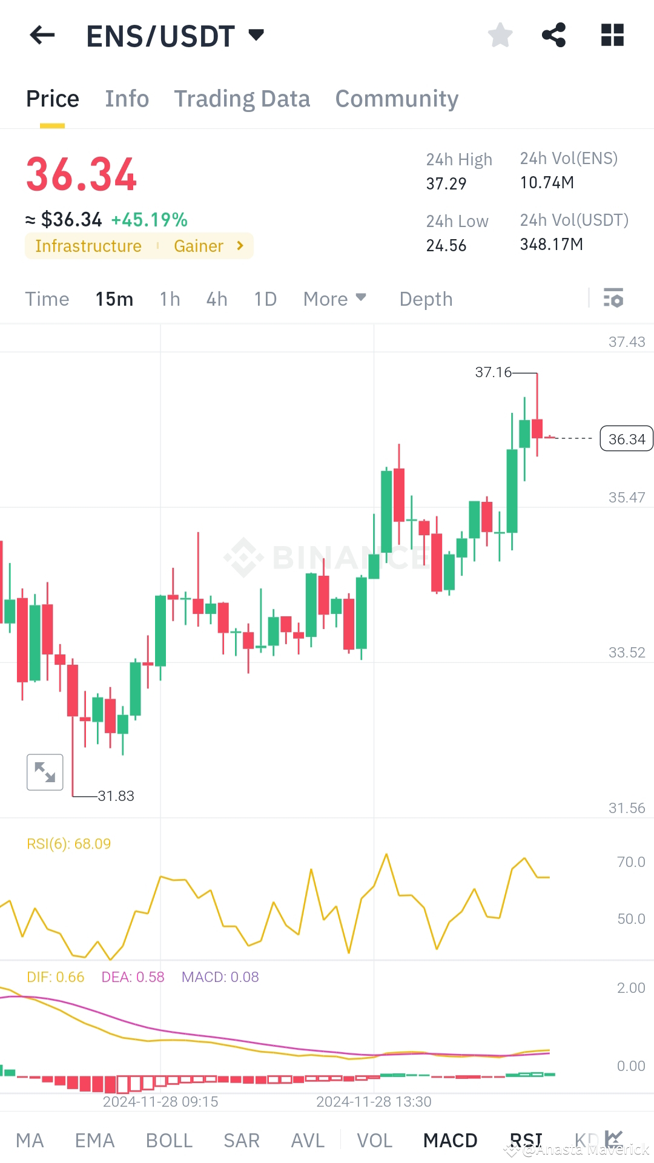The height and width of the screenshot is (1163, 654).
Task: Switch to the Trading Data tab
Action: pyautogui.click(x=242, y=98)
